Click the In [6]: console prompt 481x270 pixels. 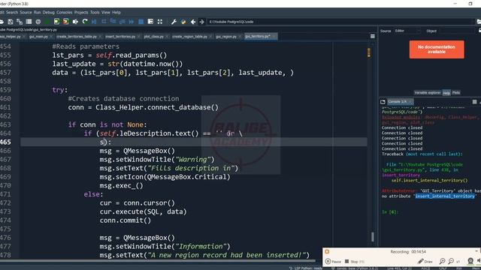[389, 211]
